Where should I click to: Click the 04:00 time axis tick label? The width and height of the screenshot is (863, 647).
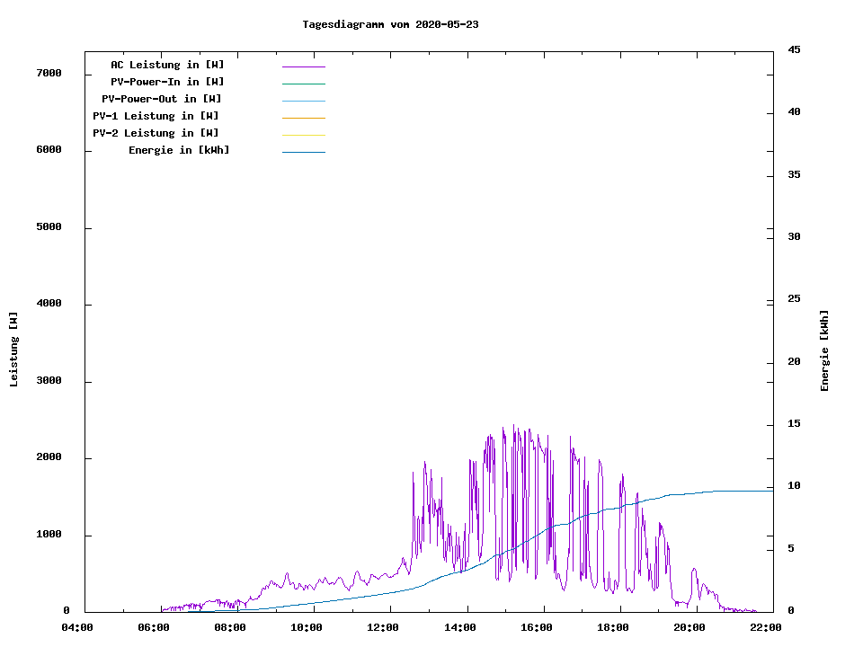(77, 627)
